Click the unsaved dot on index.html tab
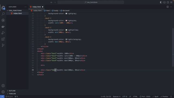Image resolution: width=174 pixels, height=98 pixels. tap(43, 7)
